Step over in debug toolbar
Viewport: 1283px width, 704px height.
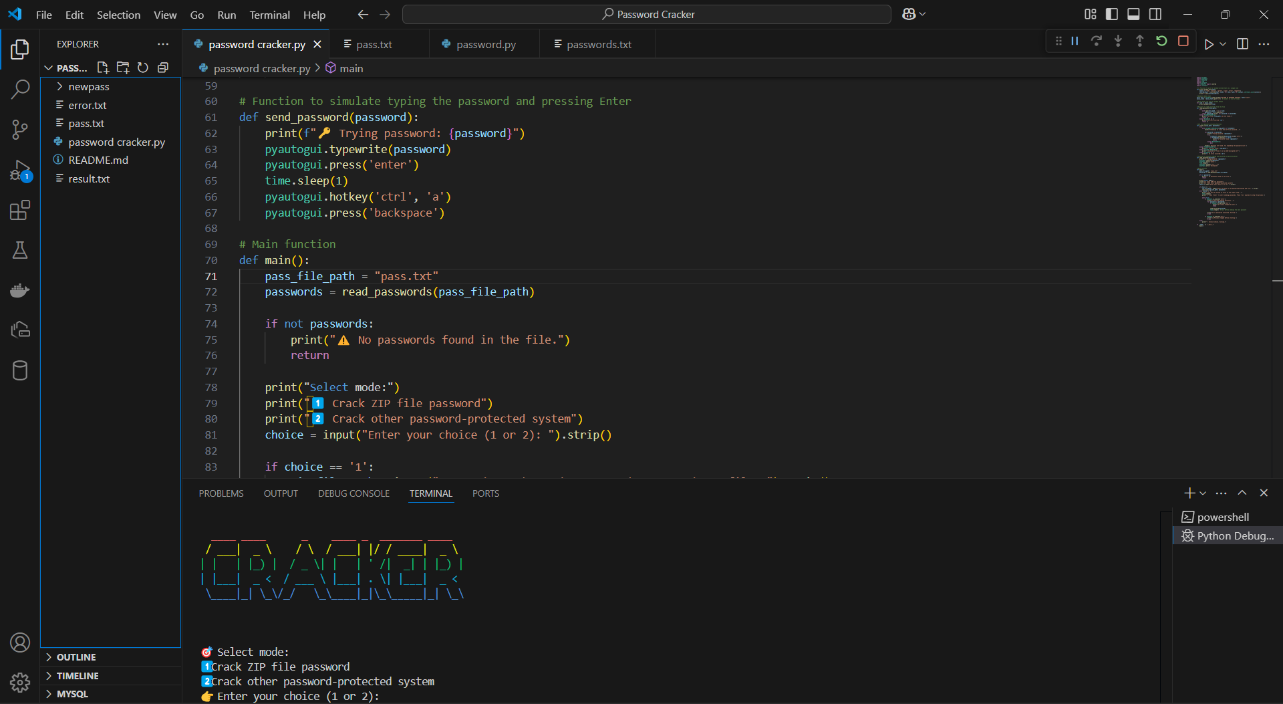click(x=1097, y=41)
